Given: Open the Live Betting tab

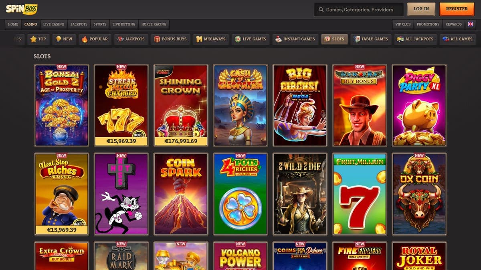Looking at the screenshot, I should click(x=124, y=24).
